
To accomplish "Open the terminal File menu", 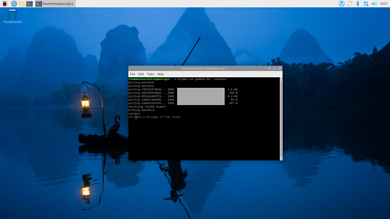I will [x=133, y=74].
